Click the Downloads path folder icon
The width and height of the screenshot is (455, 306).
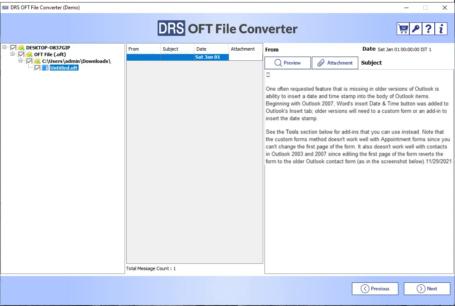point(37,61)
